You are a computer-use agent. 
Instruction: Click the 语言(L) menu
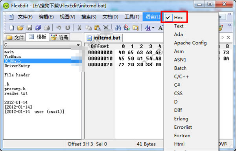[x=153, y=17]
